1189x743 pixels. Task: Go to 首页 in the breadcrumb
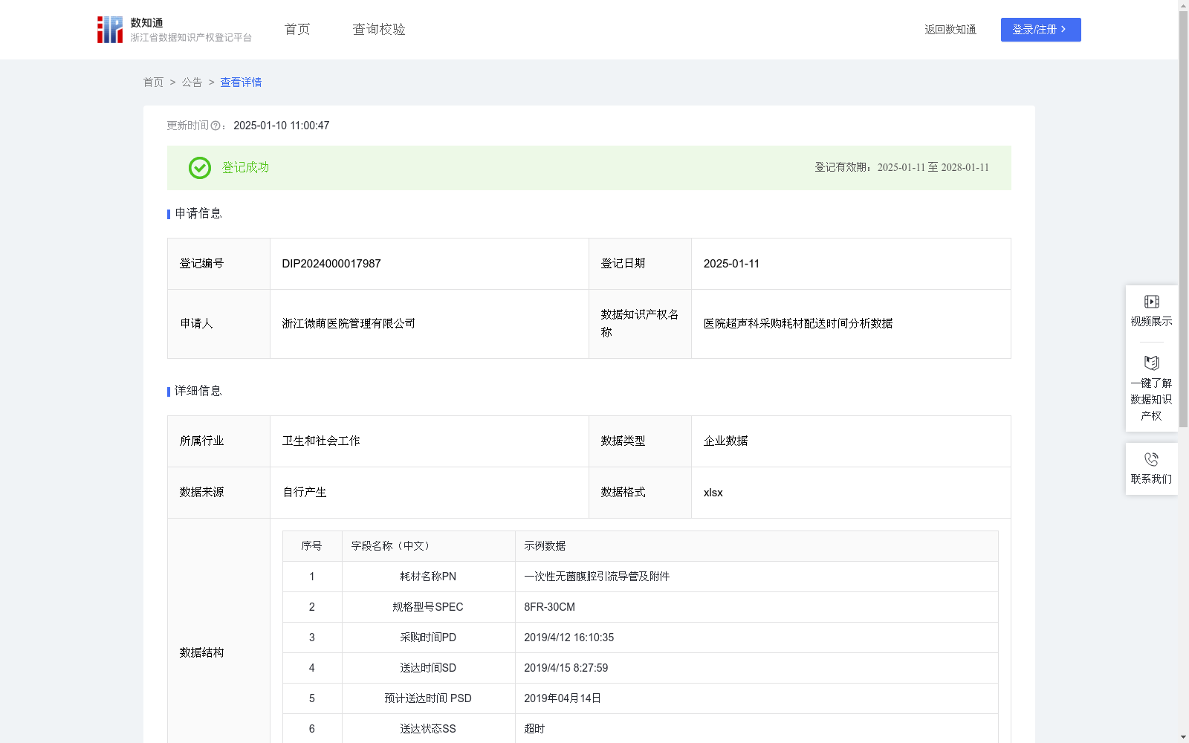pyautogui.click(x=153, y=82)
